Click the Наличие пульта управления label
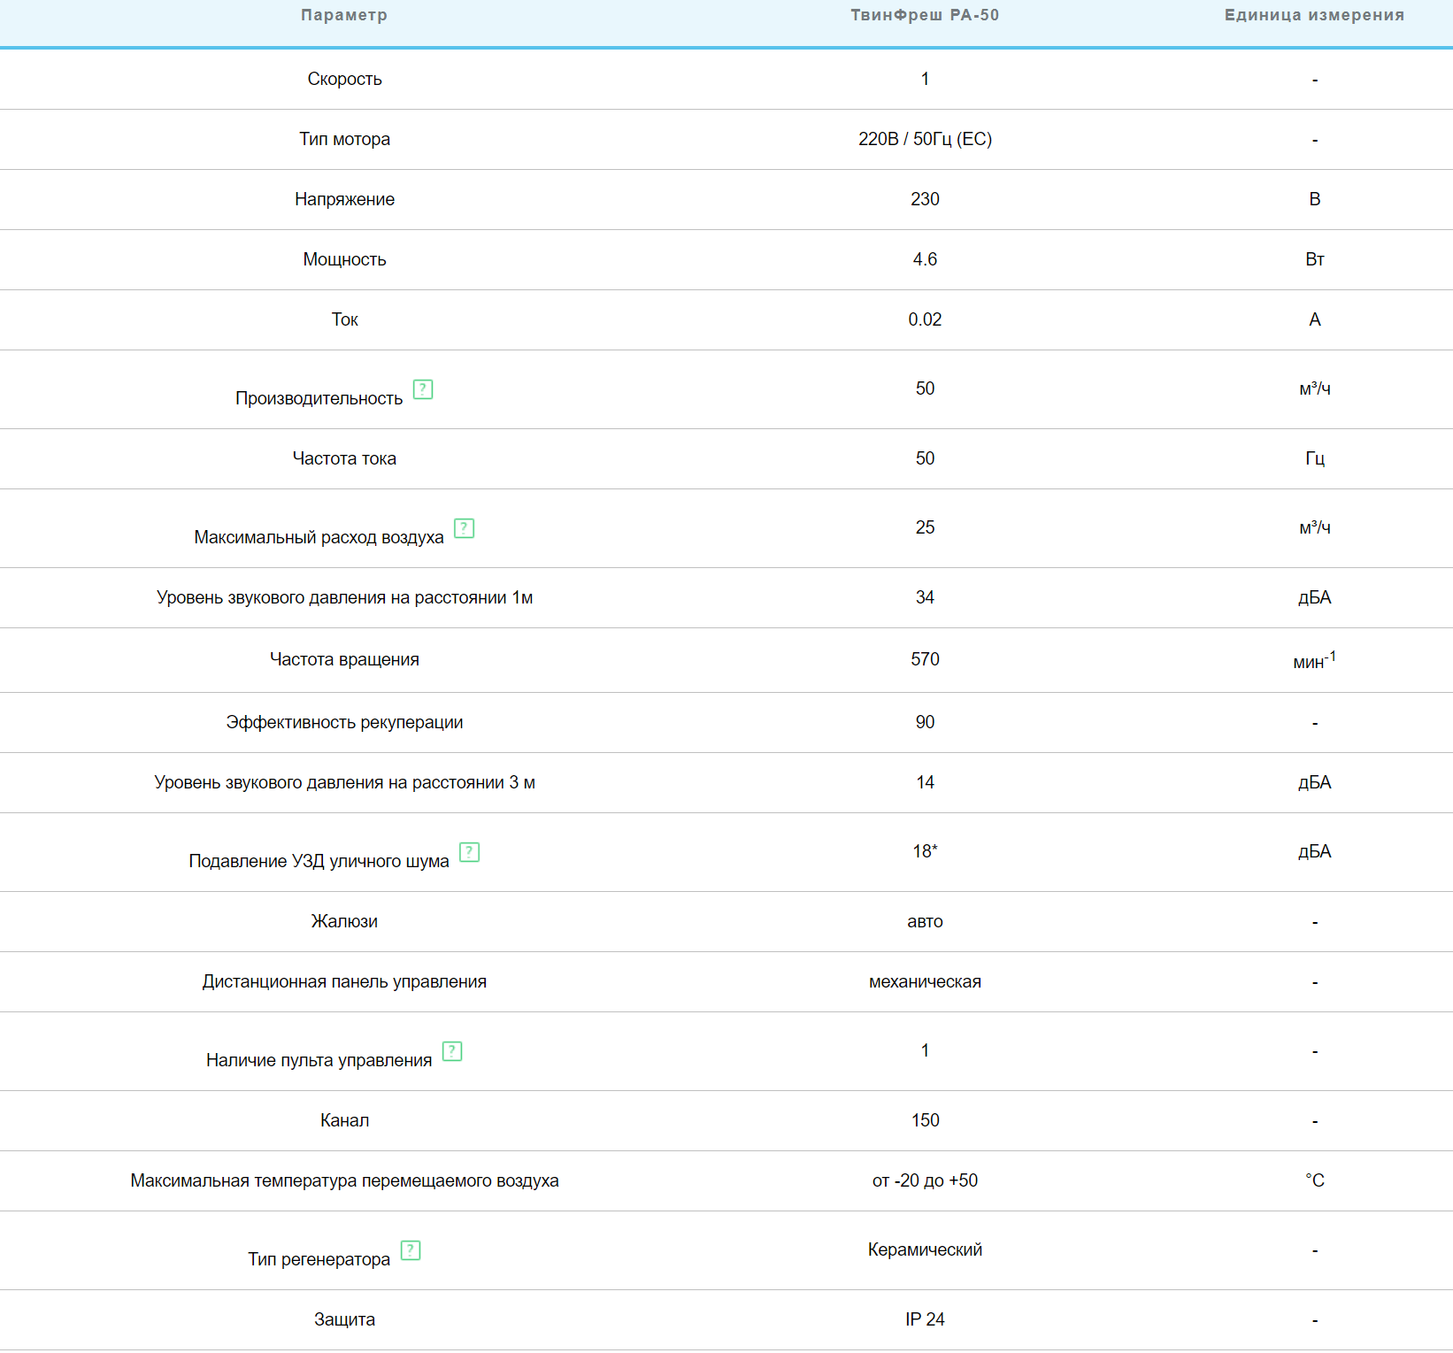 pyautogui.click(x=319, y=1060)
